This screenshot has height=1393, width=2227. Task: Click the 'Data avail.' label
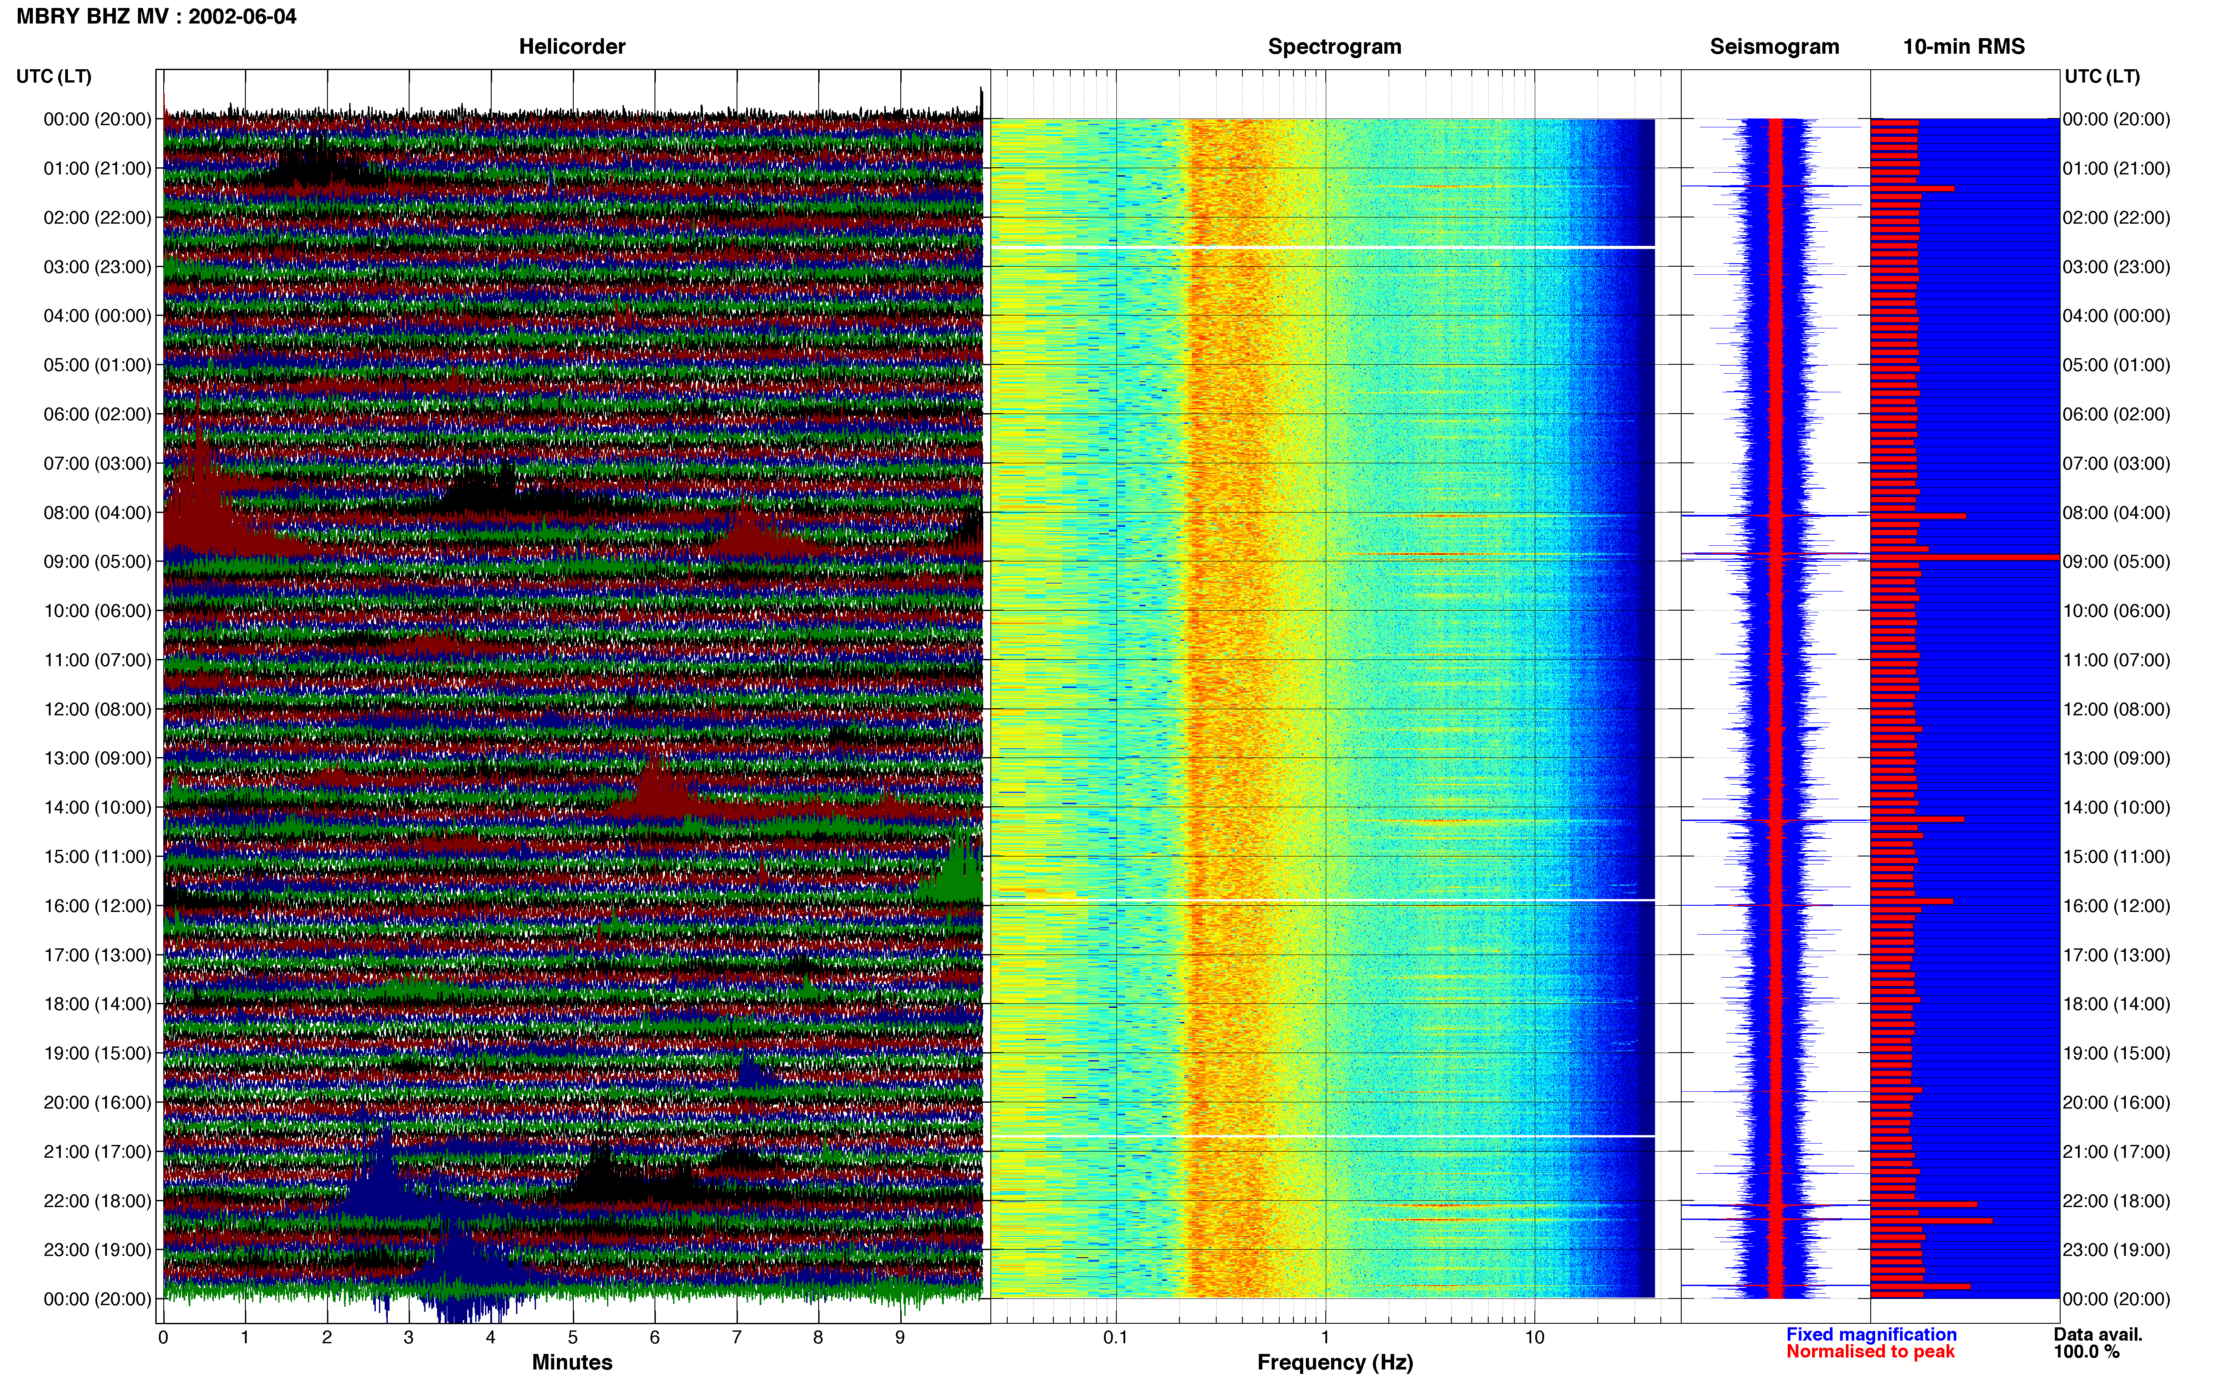[2098, 1335]
